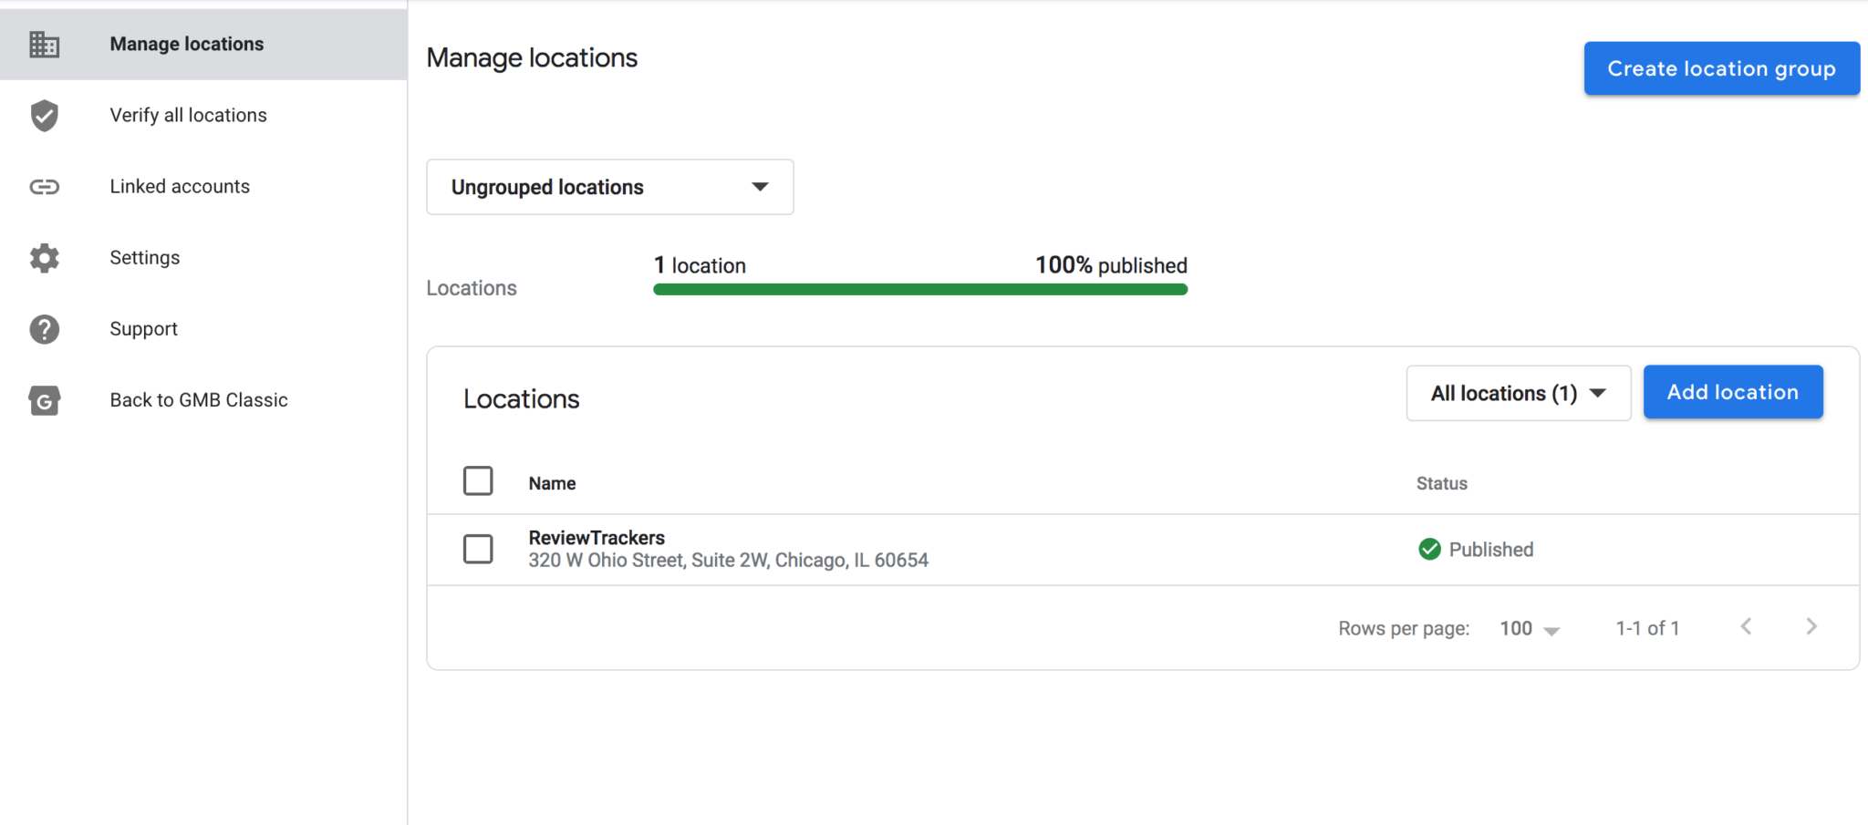Click the green published progress bar

(919, 290)
